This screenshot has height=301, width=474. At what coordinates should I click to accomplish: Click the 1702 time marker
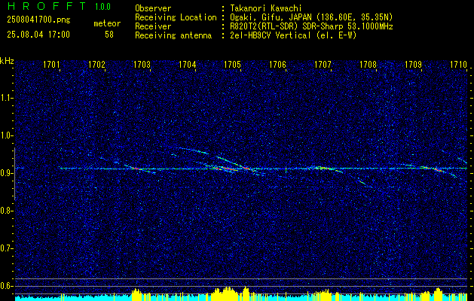click(96, 64)
